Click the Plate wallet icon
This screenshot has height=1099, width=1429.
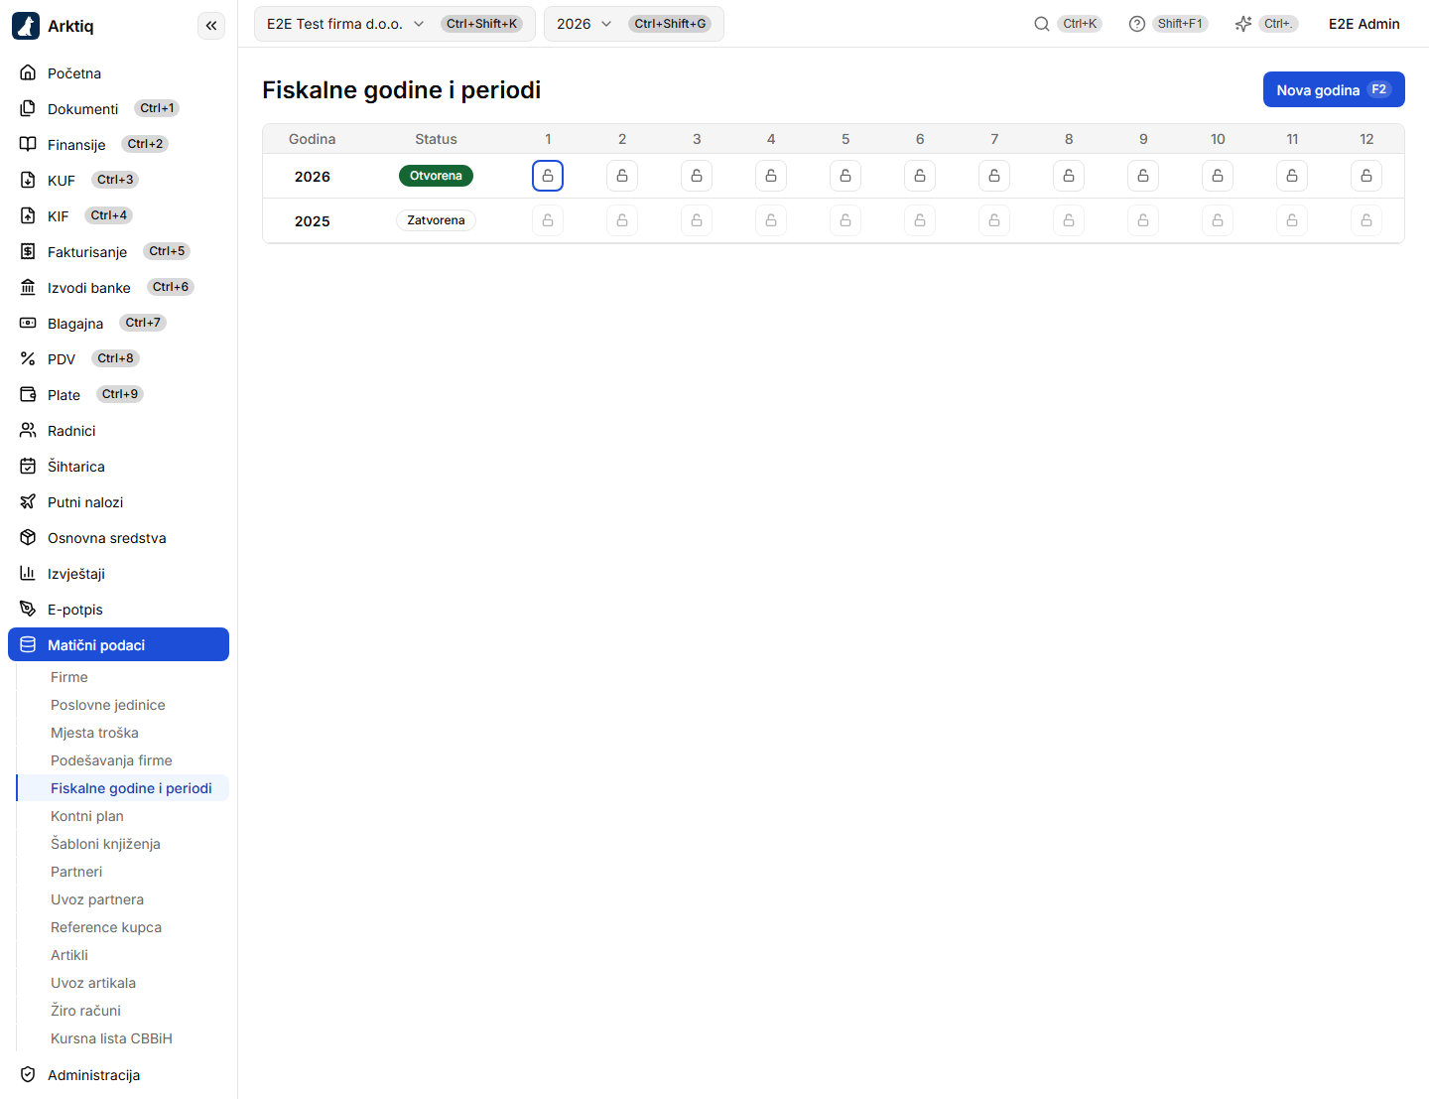click(x=28, y=394)
